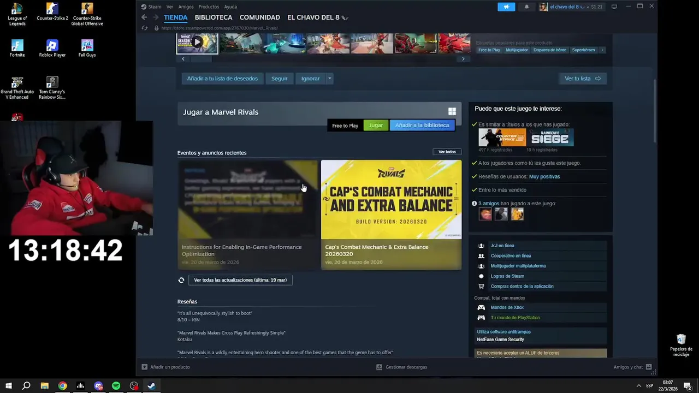
Task: Click the Windows platform icon in purchase box
Action: (452, 111)
